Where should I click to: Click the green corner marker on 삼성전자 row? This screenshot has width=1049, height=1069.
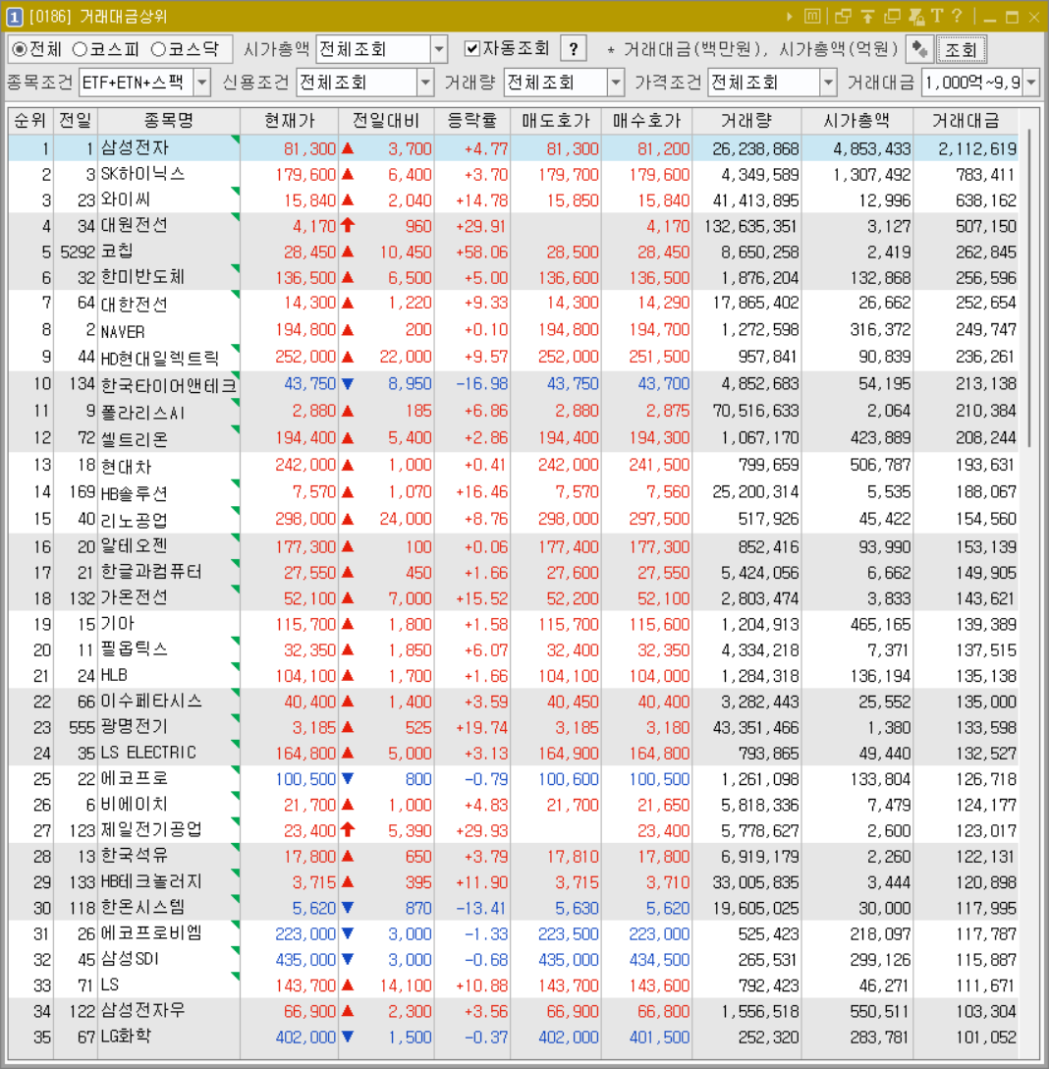point(236,140)
